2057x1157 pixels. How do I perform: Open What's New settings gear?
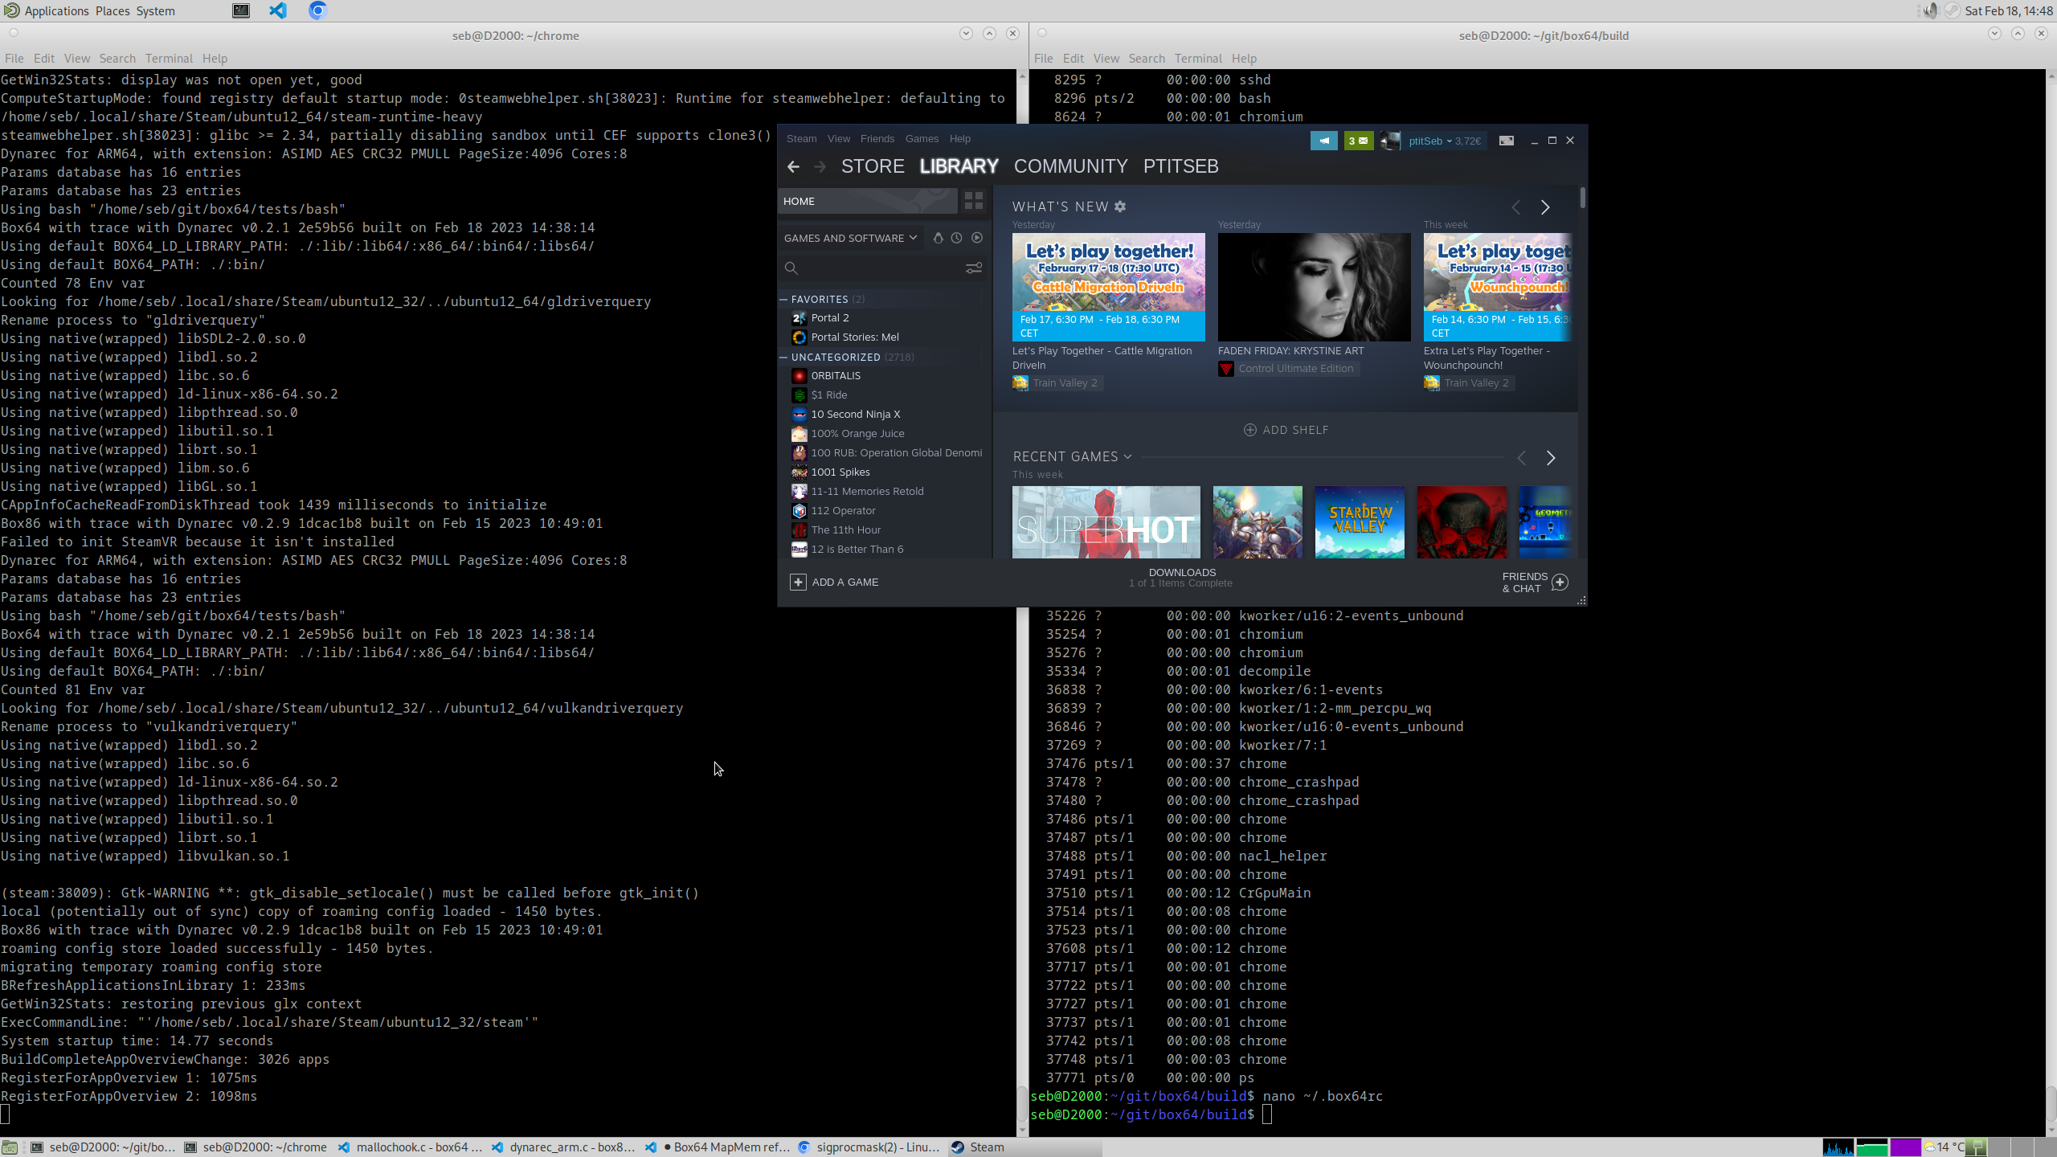(1120, 206)
